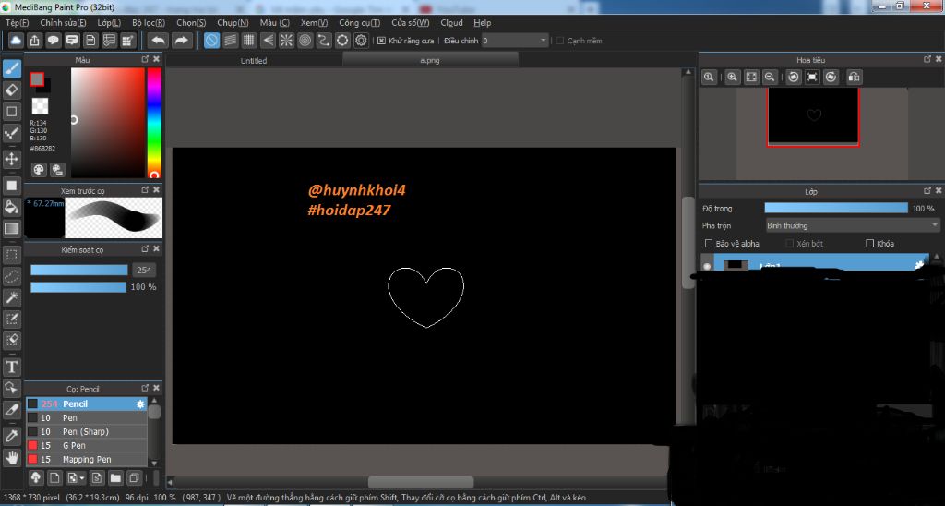Select the Pen (Sharp) brush
This screenshot has width=945, height=506.
[86, 432]
